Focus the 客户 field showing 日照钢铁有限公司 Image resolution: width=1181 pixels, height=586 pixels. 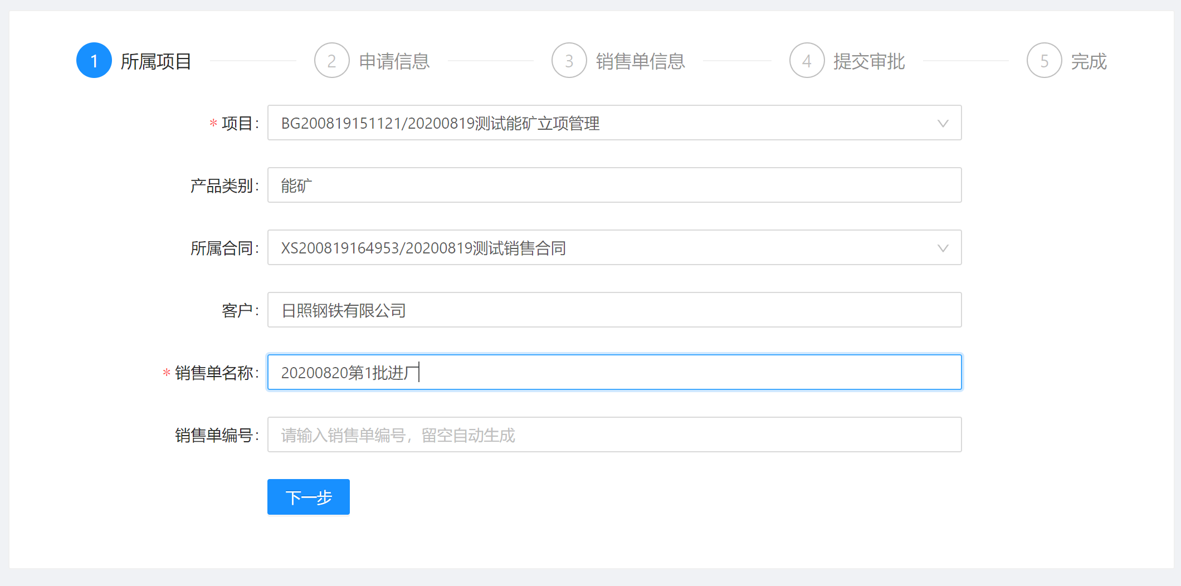pos(614,310)
